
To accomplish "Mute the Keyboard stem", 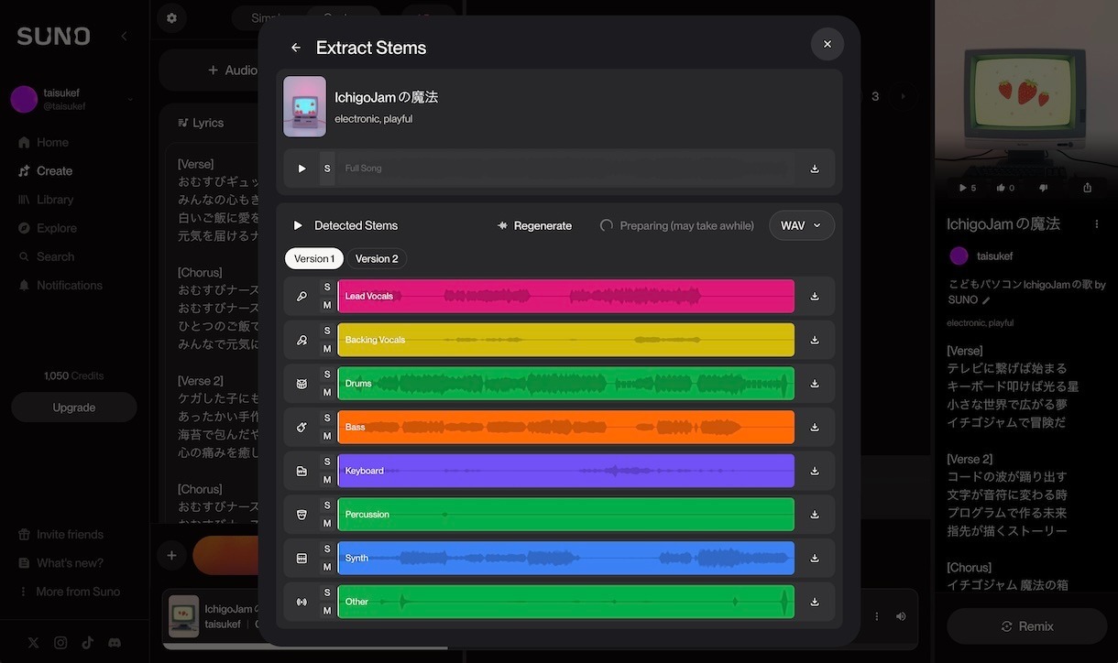I will [x=327, y=480].
